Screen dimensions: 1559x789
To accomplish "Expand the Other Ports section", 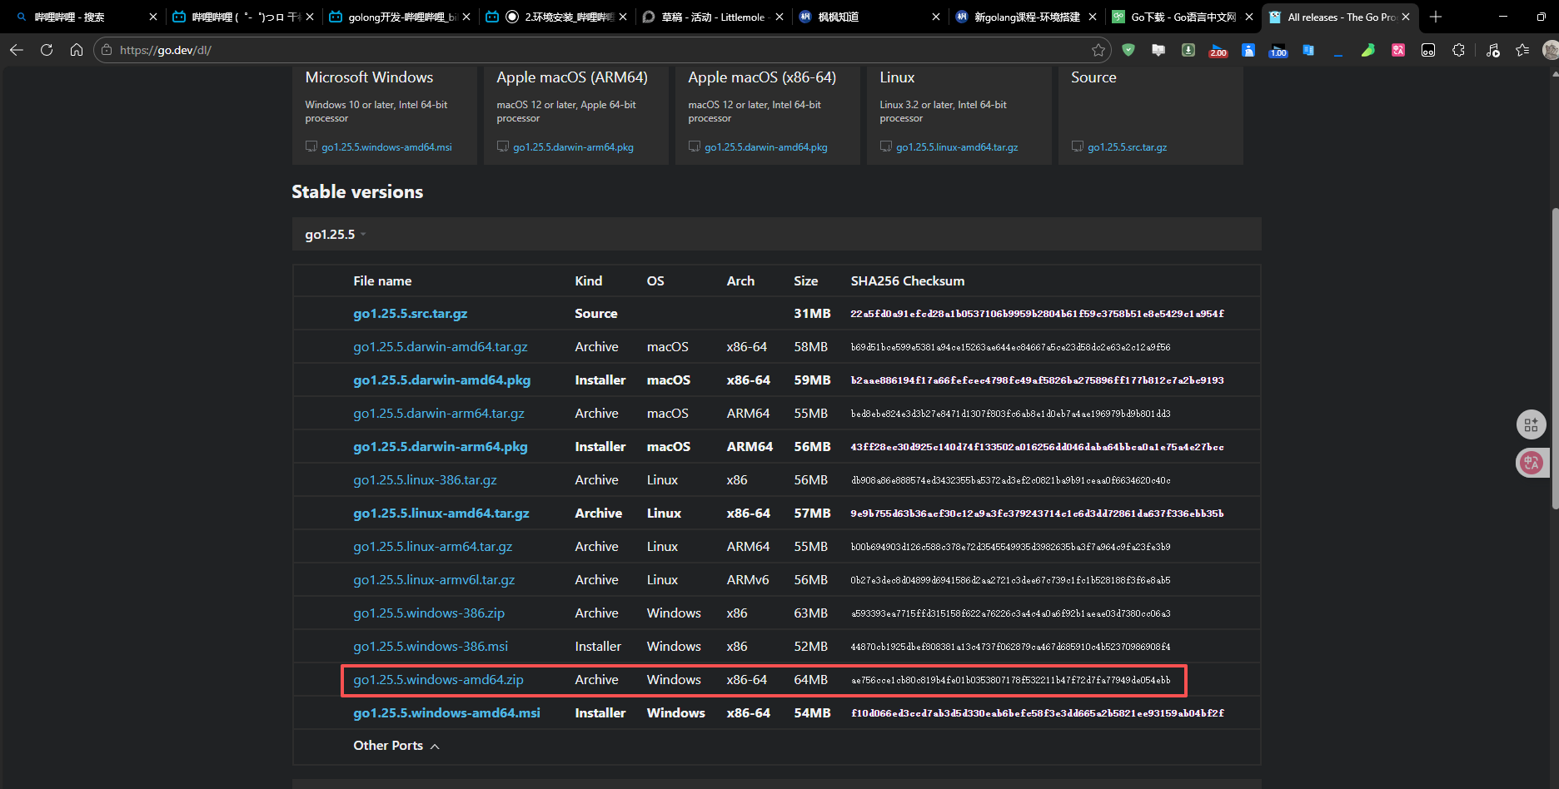I will point(396,746).
